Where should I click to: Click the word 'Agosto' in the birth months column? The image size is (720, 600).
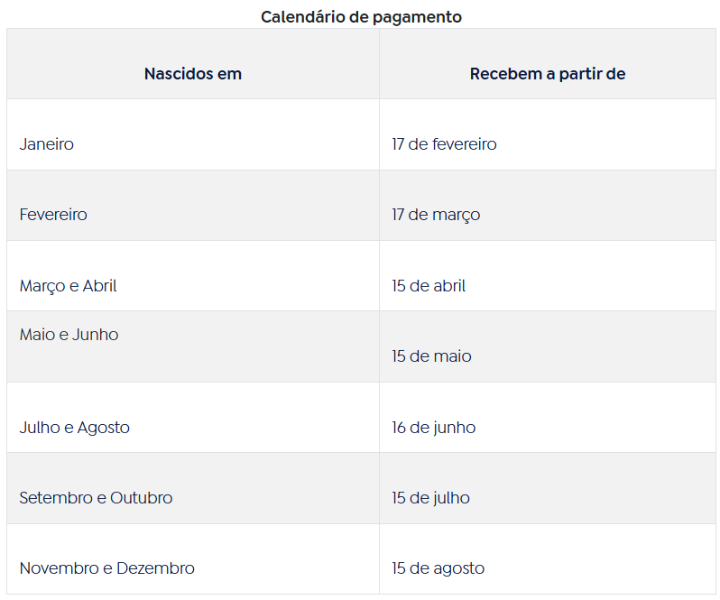pyautogui.click(x=103, y=428)
